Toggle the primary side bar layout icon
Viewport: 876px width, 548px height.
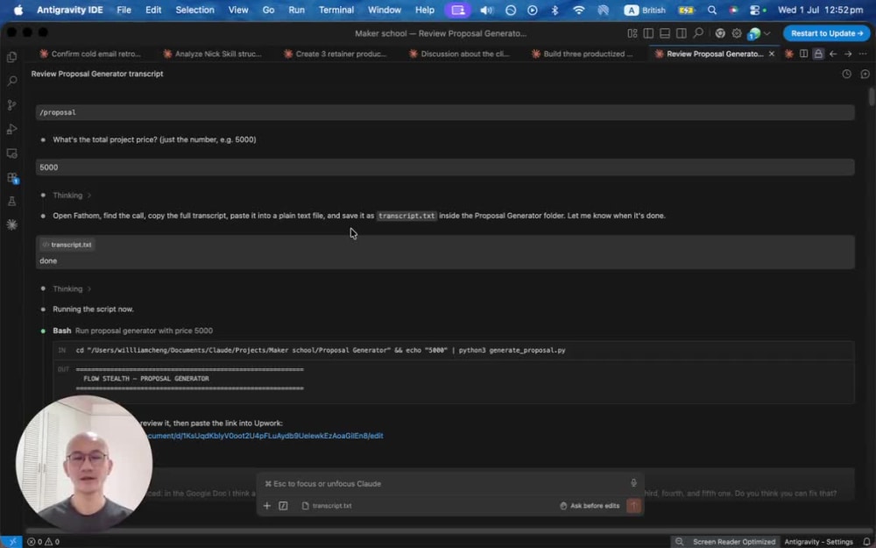(648, 33)
